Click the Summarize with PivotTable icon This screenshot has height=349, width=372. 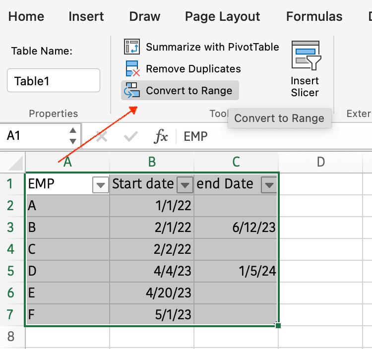point(131,47)
